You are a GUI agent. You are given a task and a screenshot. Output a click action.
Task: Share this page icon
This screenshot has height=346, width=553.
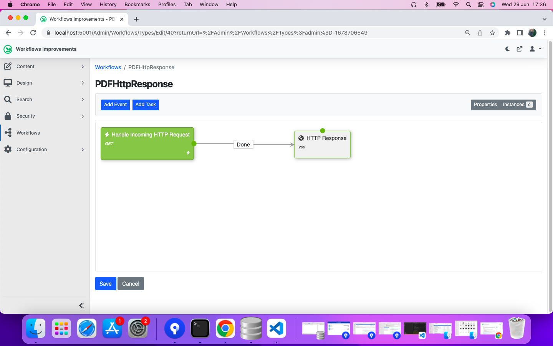click(x=480, y=33)
